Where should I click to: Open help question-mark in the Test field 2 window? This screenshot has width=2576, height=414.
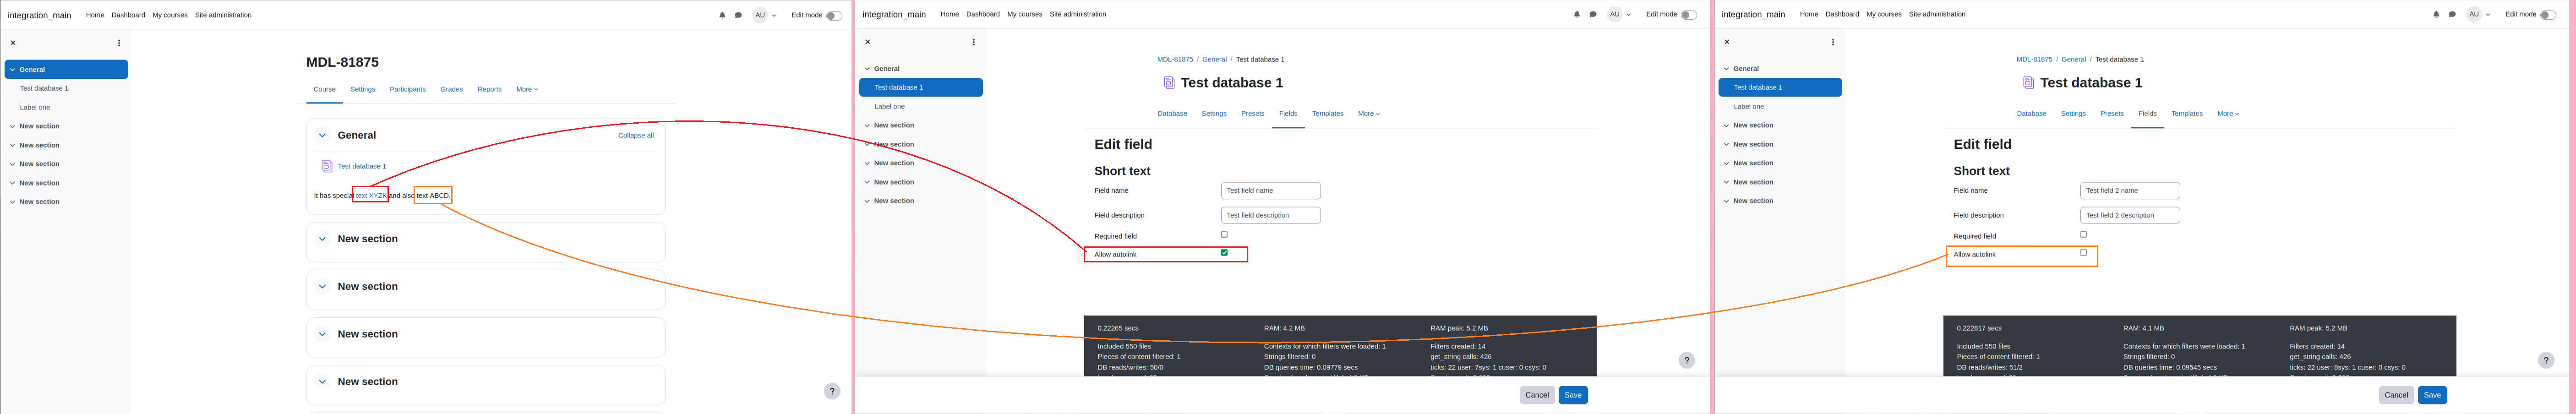pos(2546,360)
